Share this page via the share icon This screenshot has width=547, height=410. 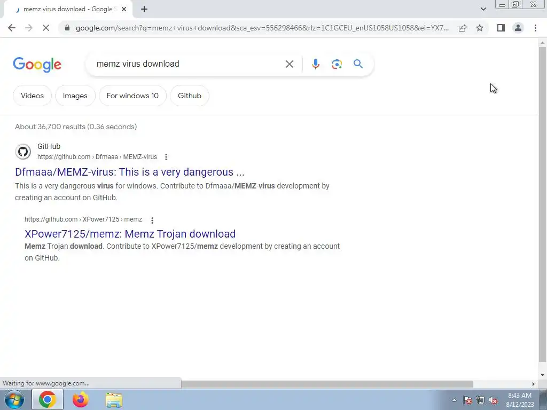pyautogui.click(x=463, y=28)
